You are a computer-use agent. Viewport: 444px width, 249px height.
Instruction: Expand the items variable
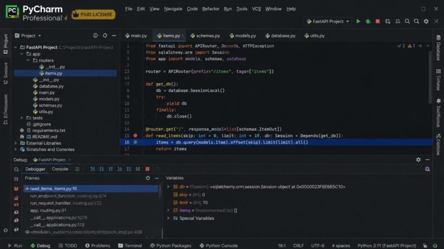tap(168, 211)
